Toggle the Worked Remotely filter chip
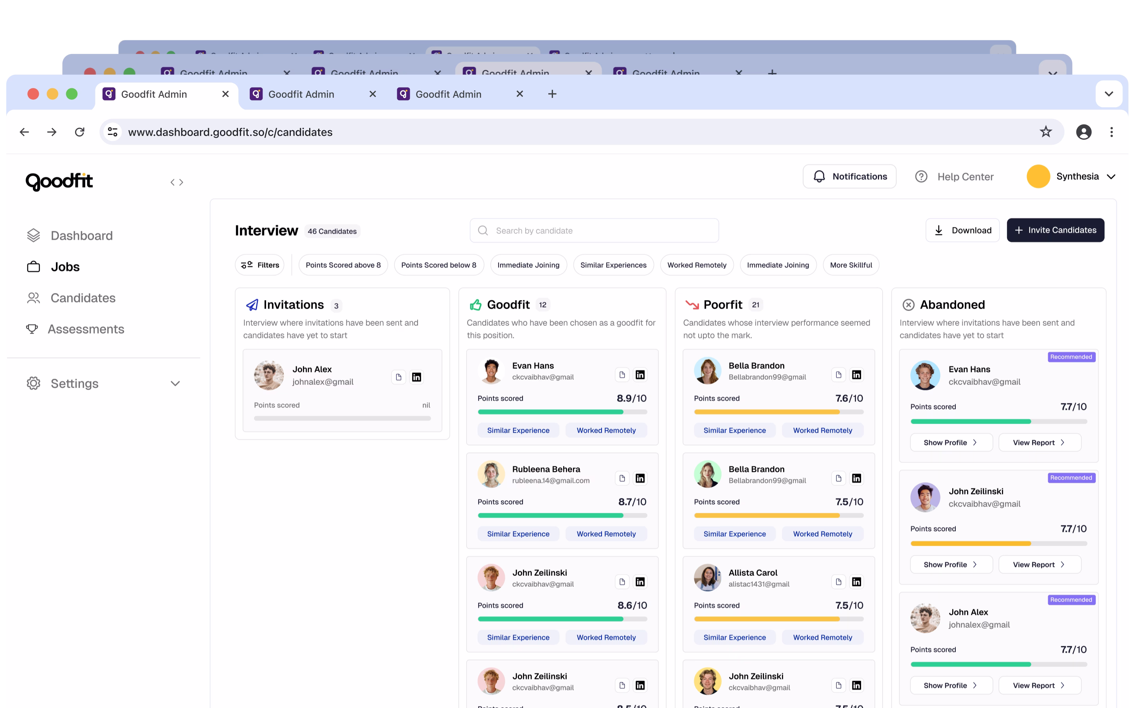 [697, 265]
